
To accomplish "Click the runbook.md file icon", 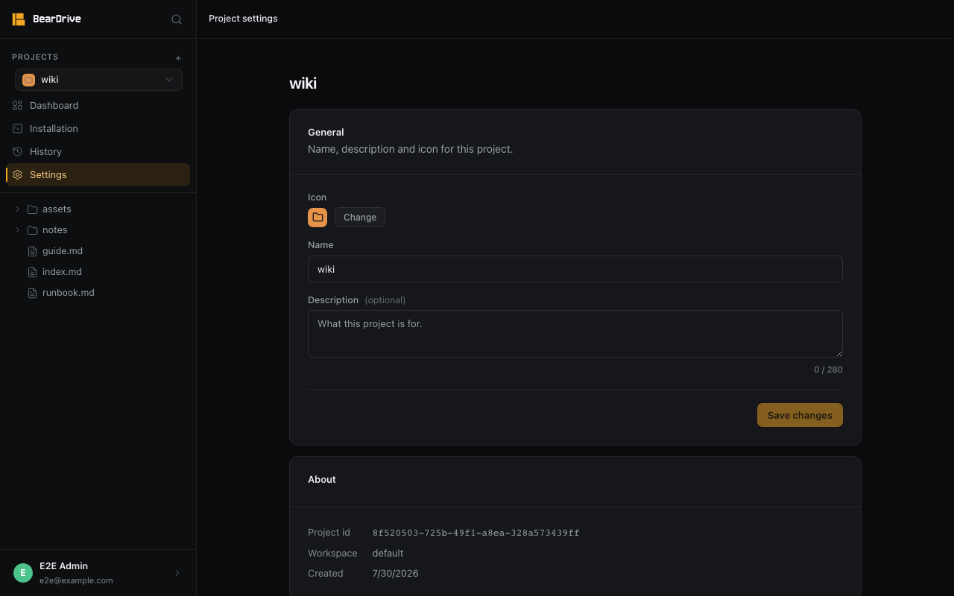I will pyautogui.click(x=32, y=293).
